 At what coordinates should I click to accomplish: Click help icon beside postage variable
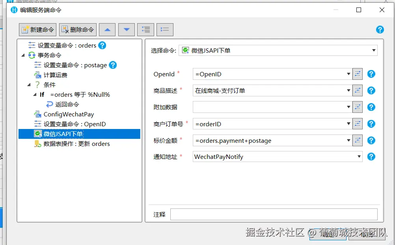coord(113,65)
